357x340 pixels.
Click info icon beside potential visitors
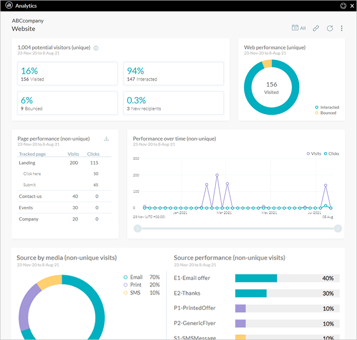click(96, 48)
